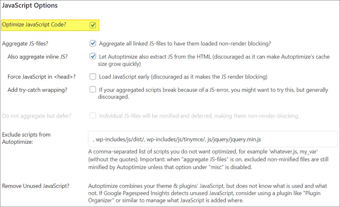Click the 'Aggregate all linked JS-files' description text
Screen dimensions: 340x207
coord(185,43)
